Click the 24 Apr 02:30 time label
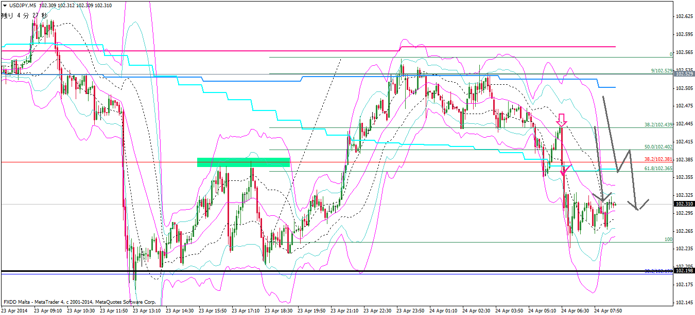The image size is (695, 315). click(x=476, y=311)
